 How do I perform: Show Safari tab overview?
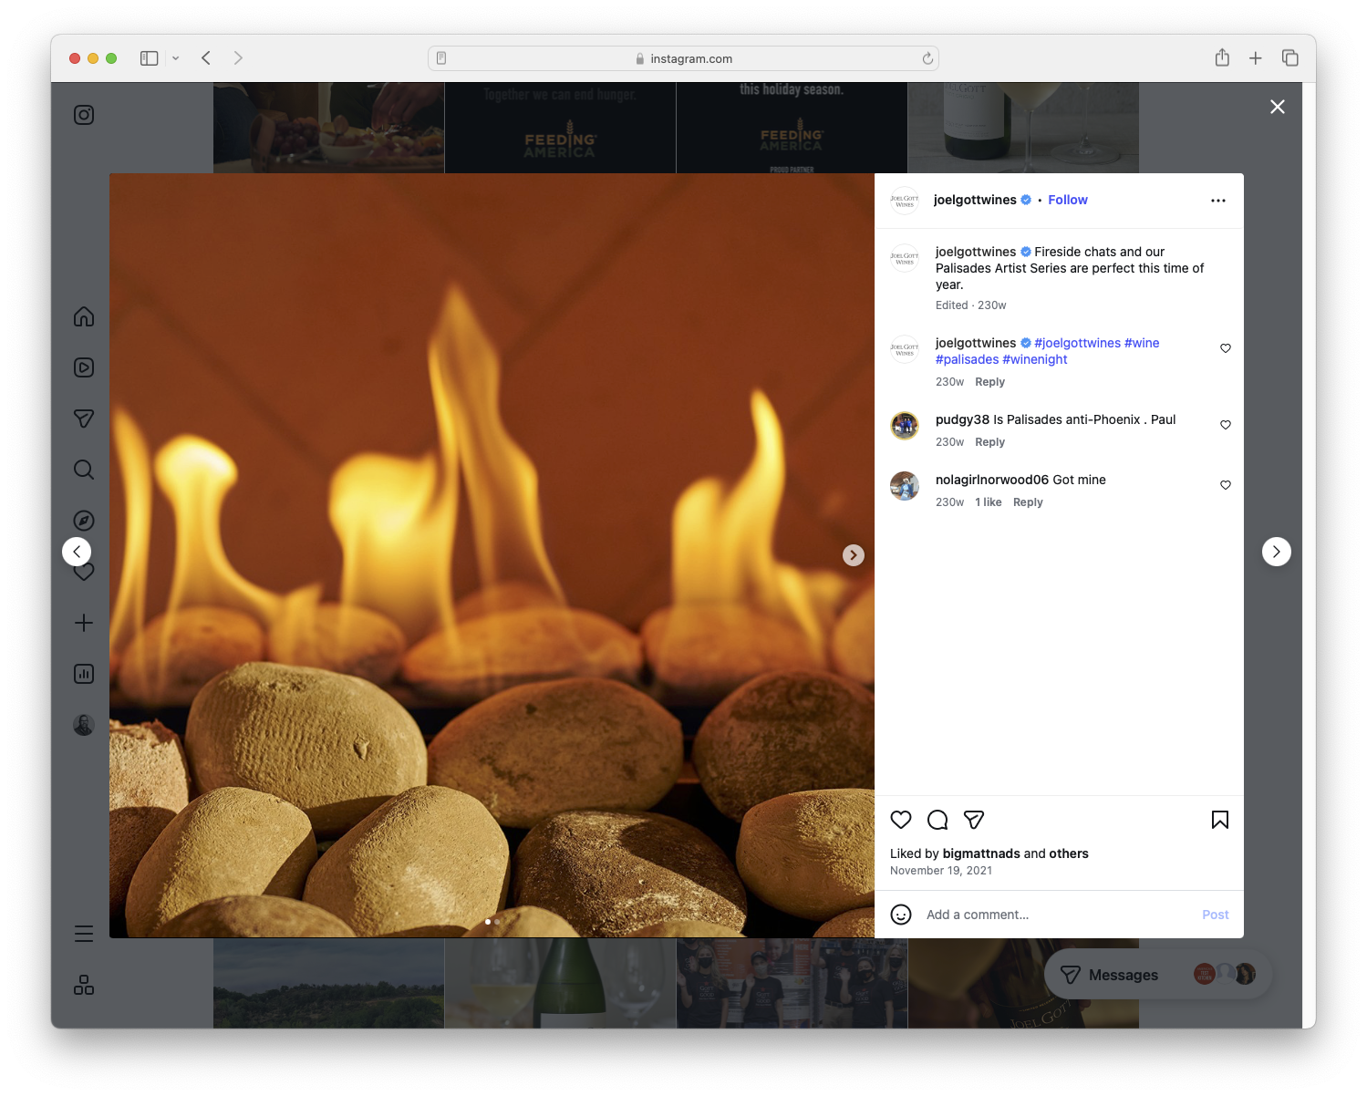1290,58
